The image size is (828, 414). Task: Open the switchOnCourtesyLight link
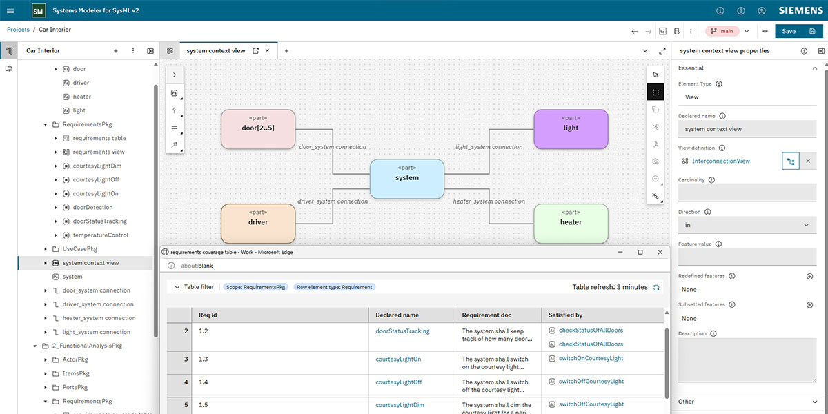point(591,359)
